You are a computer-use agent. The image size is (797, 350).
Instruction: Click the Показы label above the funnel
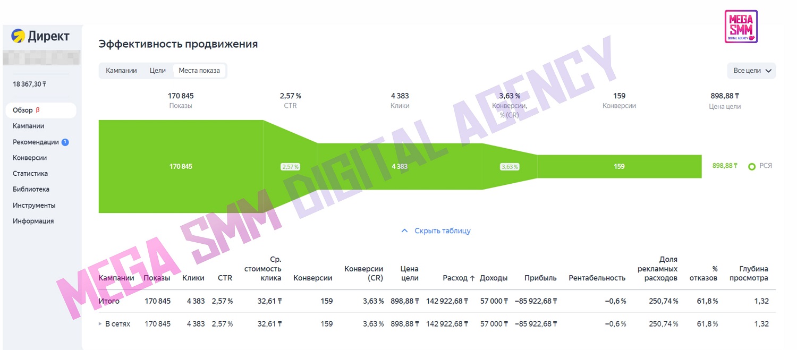tap(181, 106)
